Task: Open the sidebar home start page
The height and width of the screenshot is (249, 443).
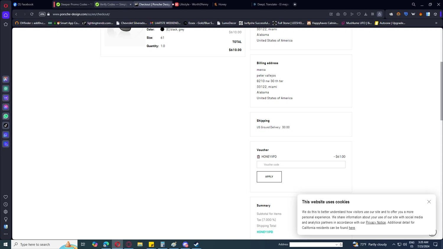Action: pos(6,15)
